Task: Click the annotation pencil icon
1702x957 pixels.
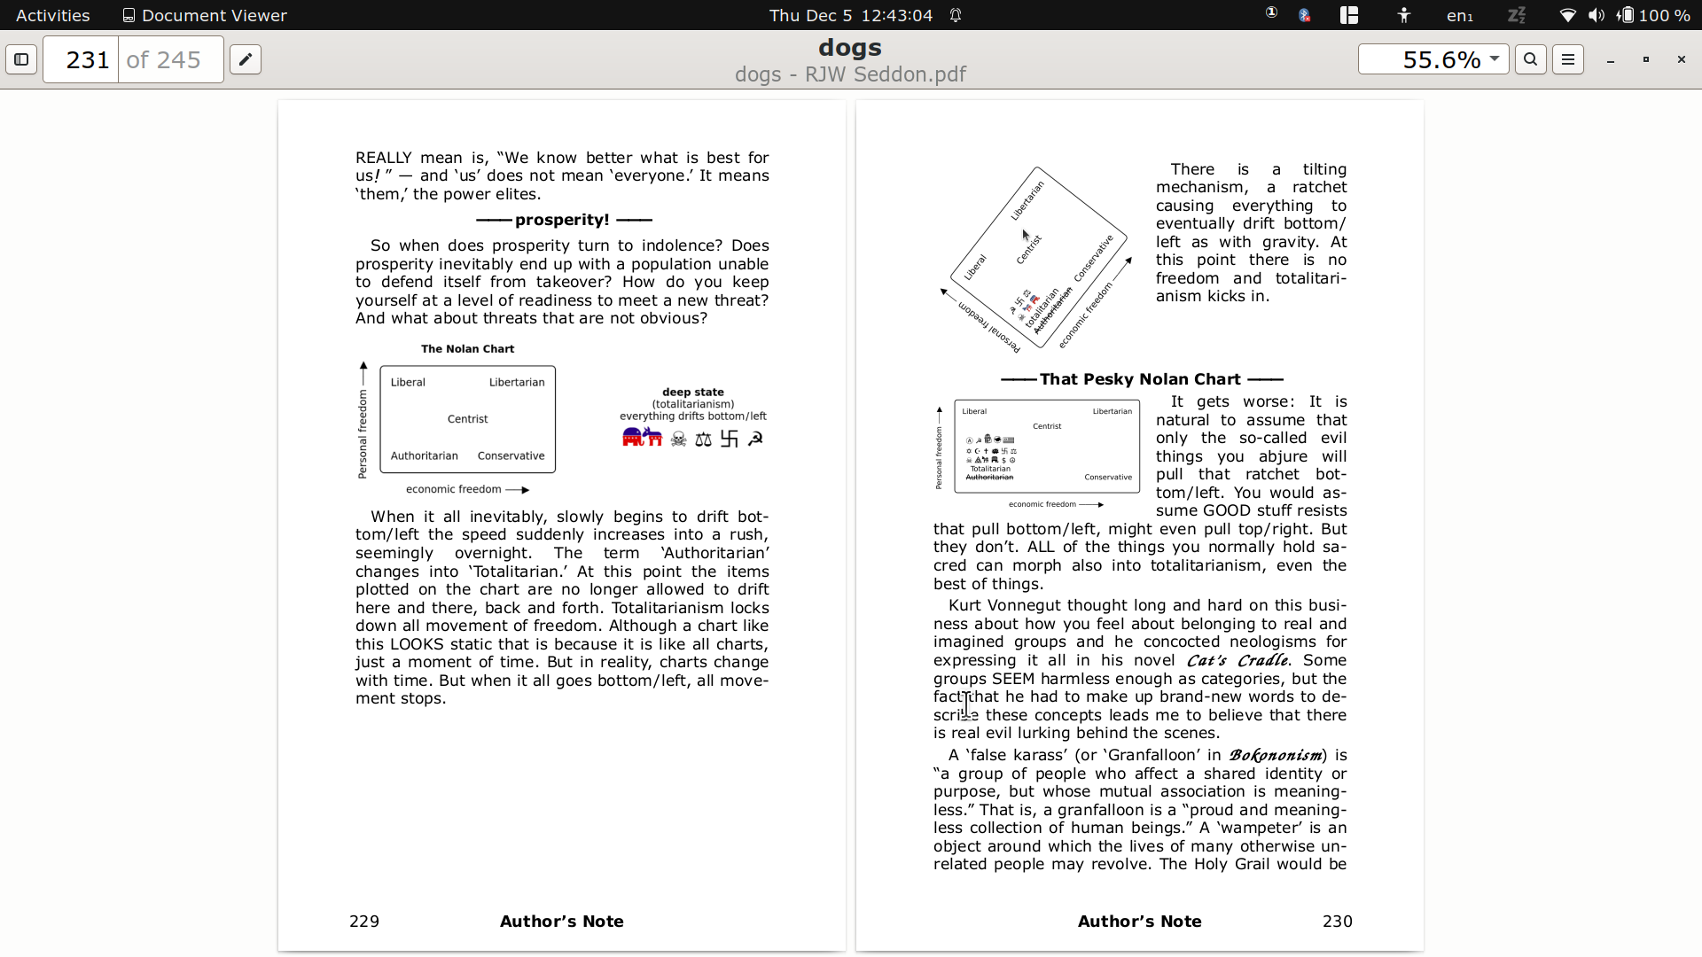Action: coord(246,59)
